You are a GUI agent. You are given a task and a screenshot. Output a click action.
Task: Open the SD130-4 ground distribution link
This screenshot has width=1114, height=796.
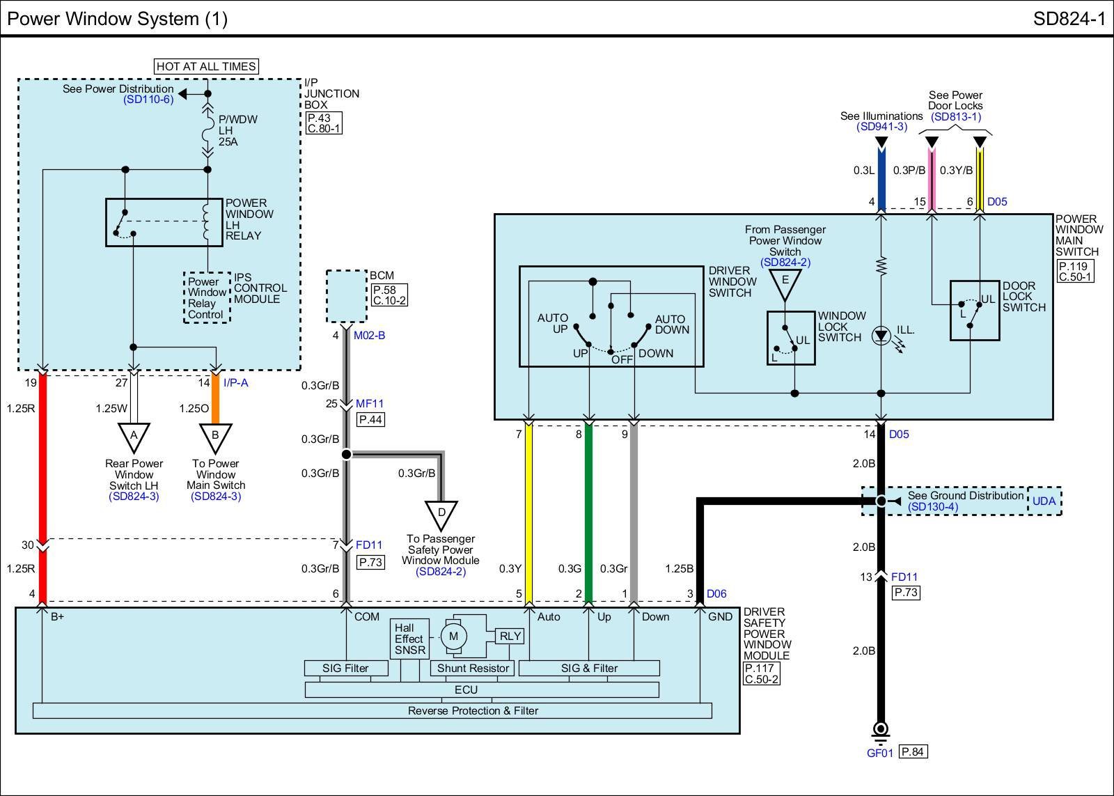[x=932, y=506]
